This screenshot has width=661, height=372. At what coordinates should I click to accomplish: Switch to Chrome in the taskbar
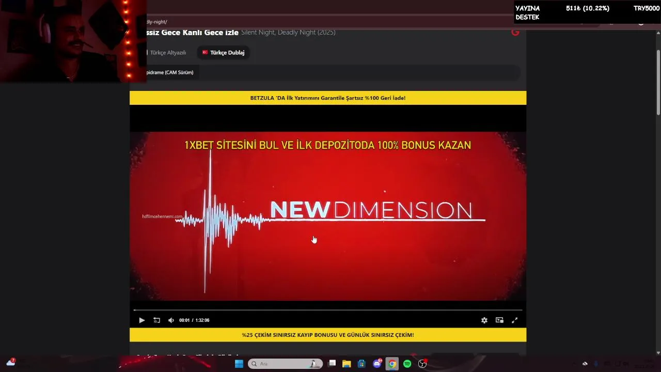392,364
